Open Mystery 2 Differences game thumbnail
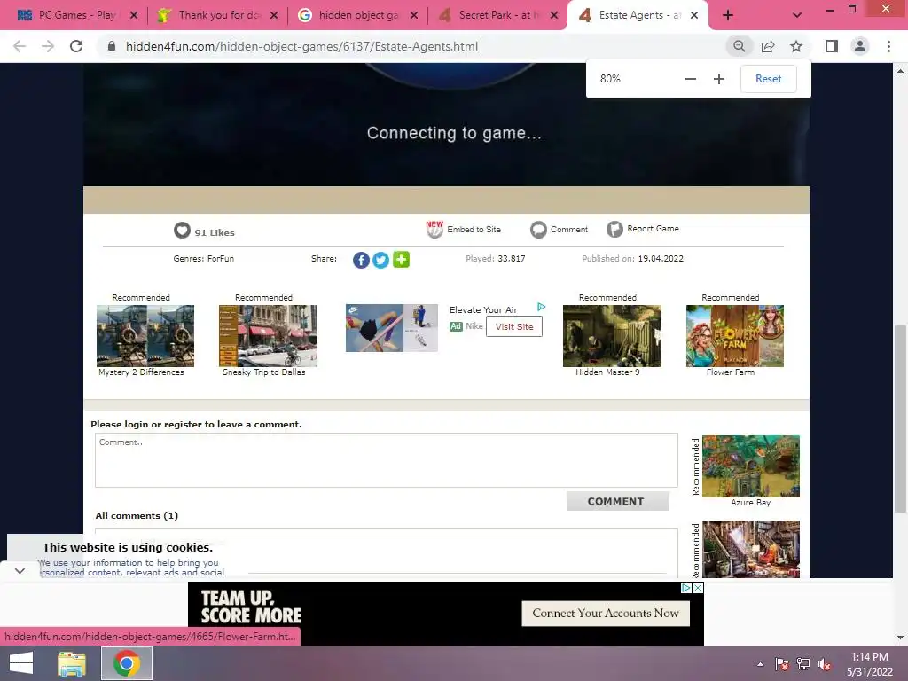 pos(145,336)
